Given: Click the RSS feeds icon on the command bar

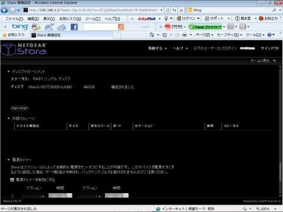Looking at the screenshot, I should pyautogui.click(x=164, y=35).
